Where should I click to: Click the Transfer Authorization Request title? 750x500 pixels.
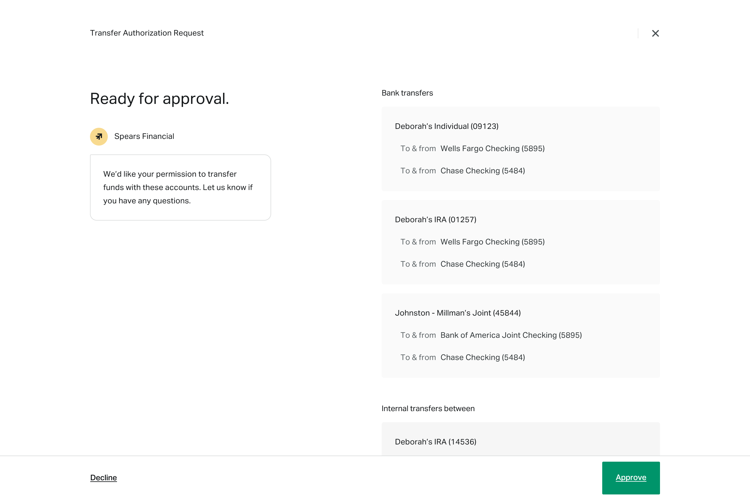click(x=147, y=33)
